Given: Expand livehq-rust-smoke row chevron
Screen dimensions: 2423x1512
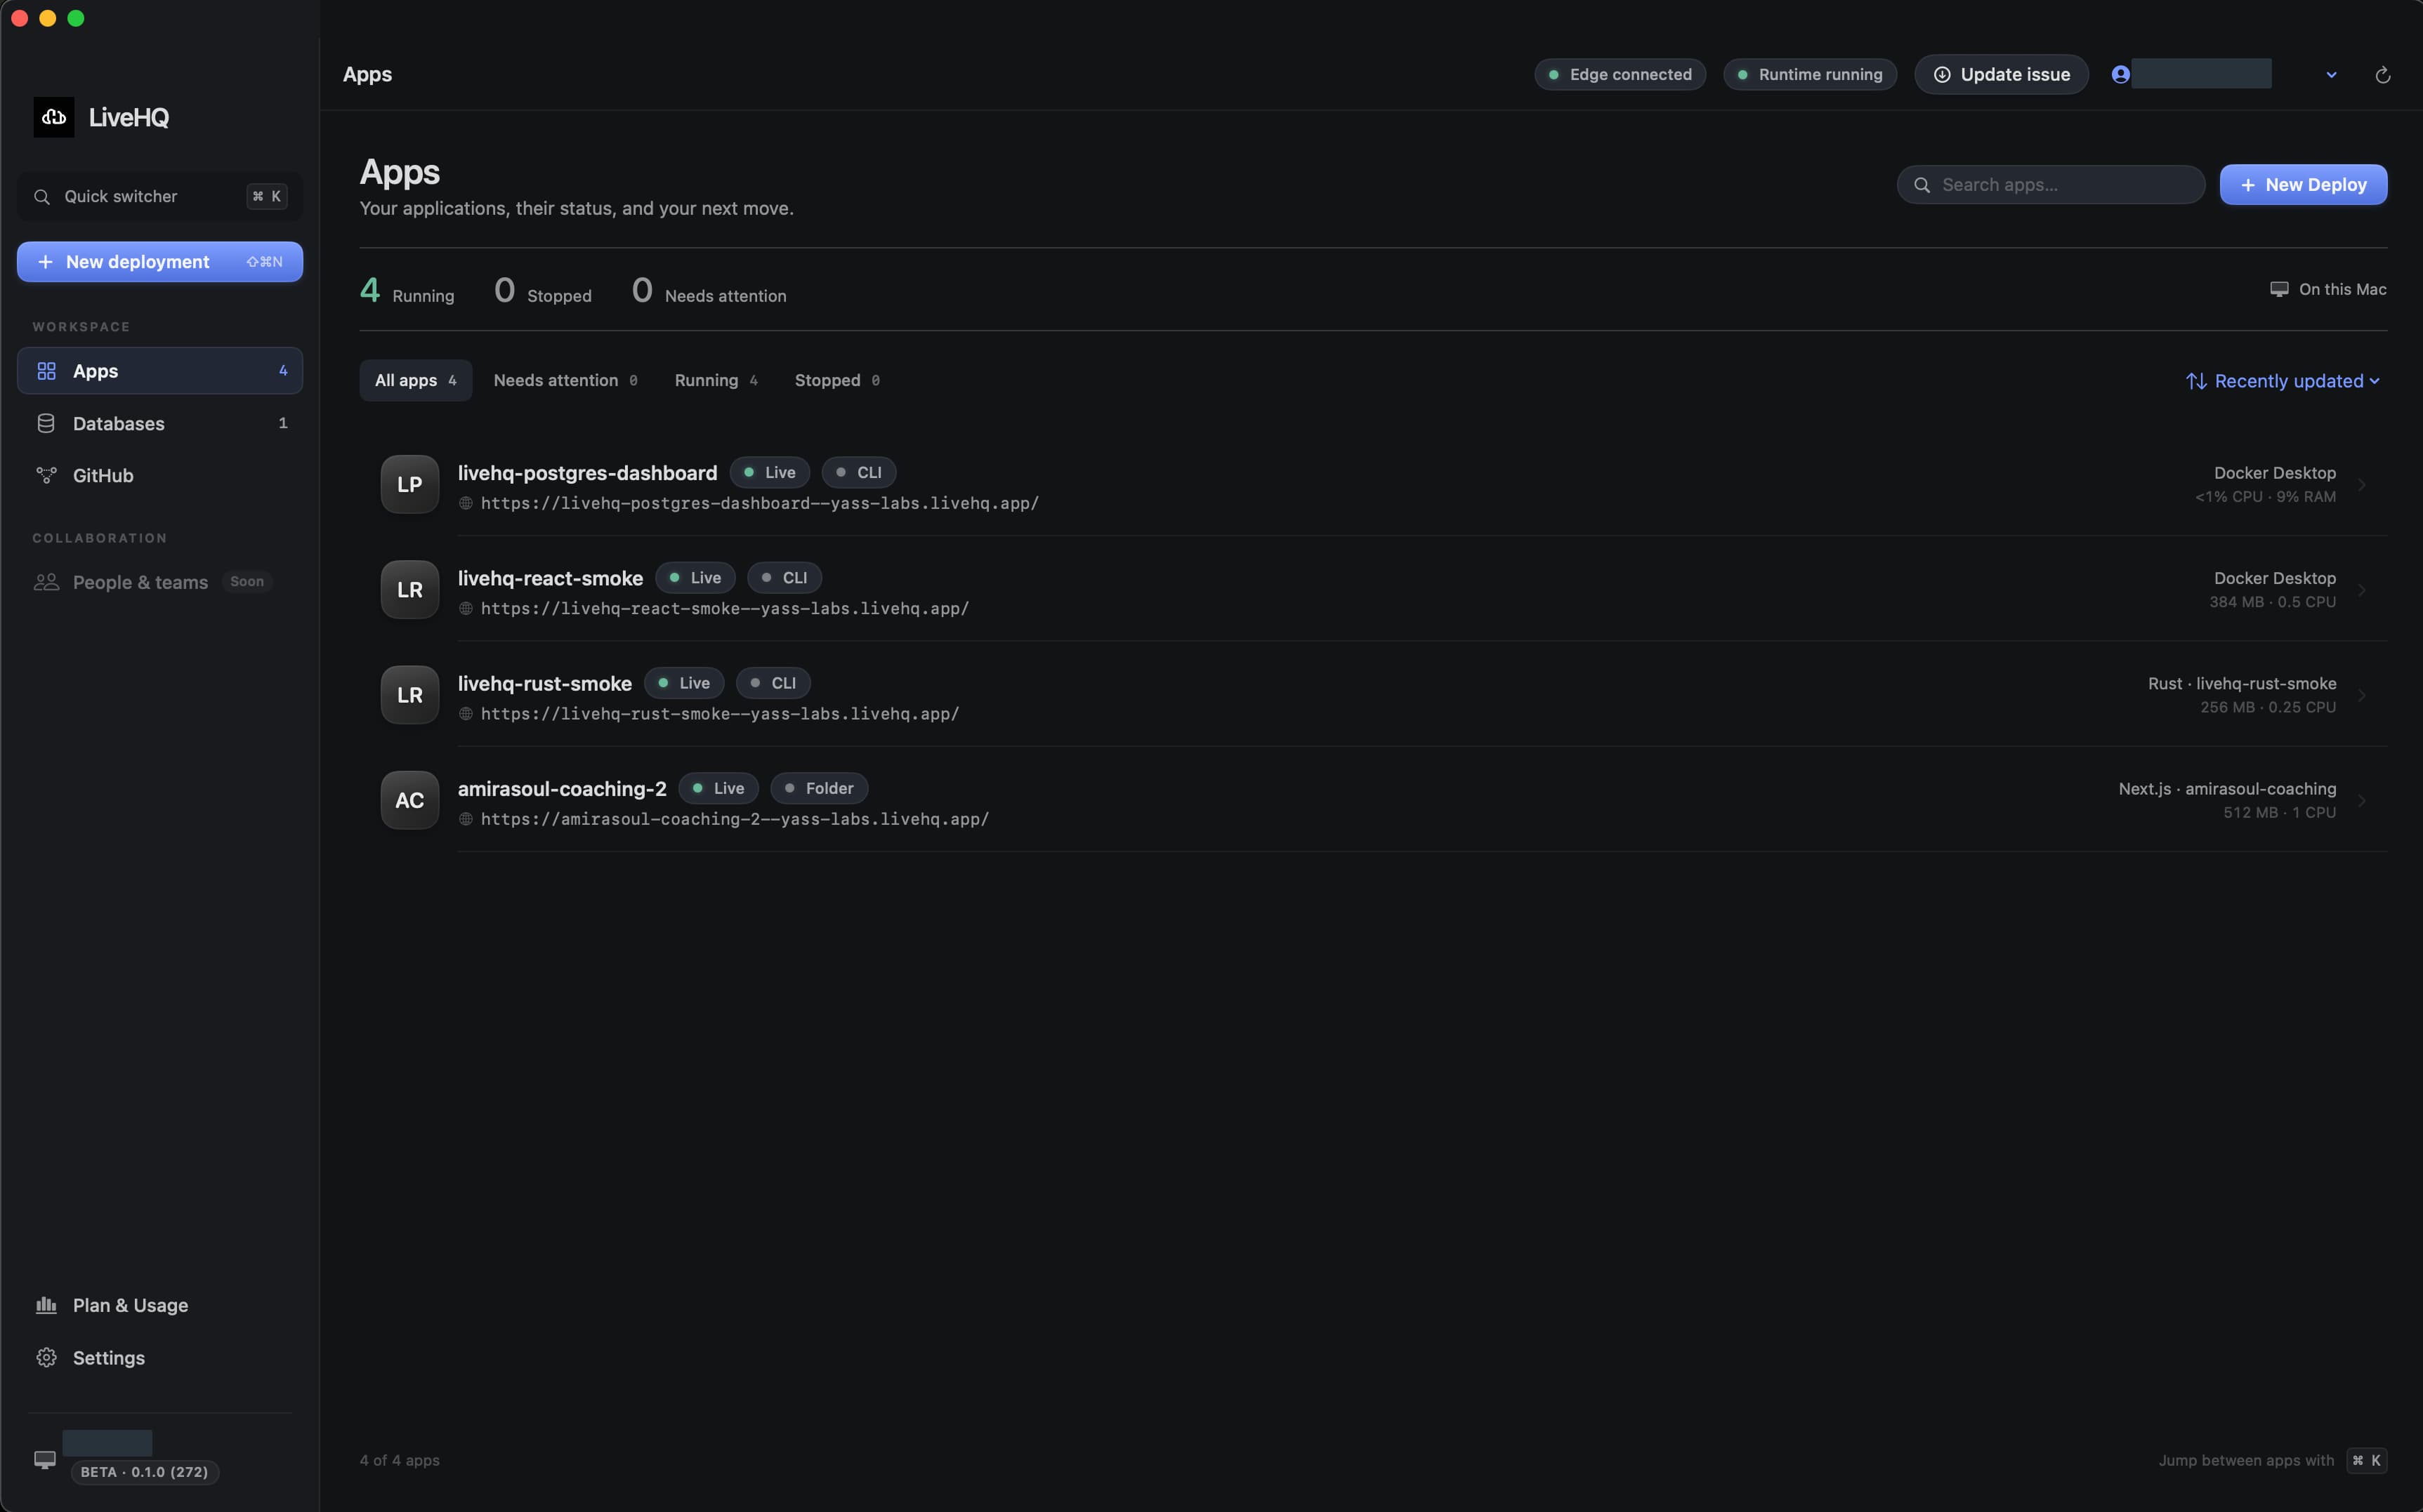Looking at the screenshot, I should (2362, 695).
